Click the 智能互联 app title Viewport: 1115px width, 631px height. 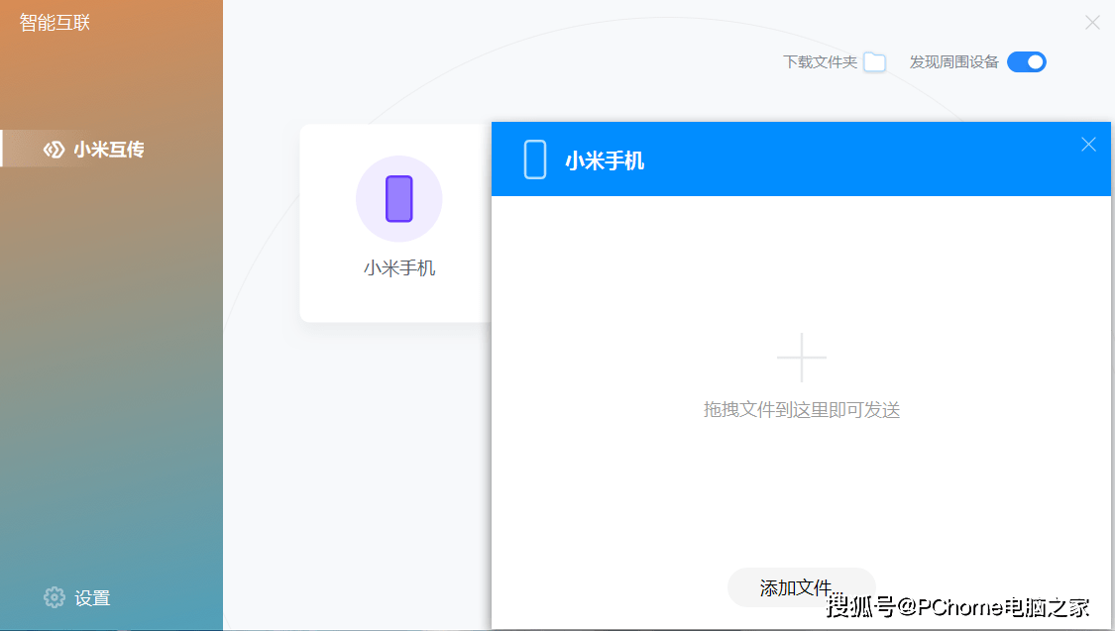(55, 23)
